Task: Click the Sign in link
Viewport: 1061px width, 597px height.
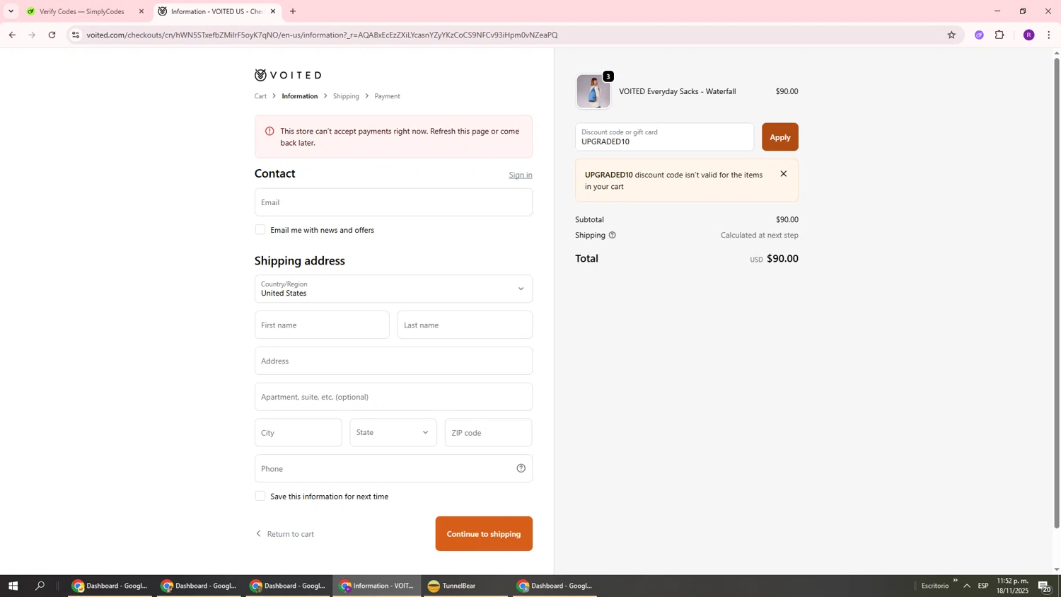Action: 521,175
